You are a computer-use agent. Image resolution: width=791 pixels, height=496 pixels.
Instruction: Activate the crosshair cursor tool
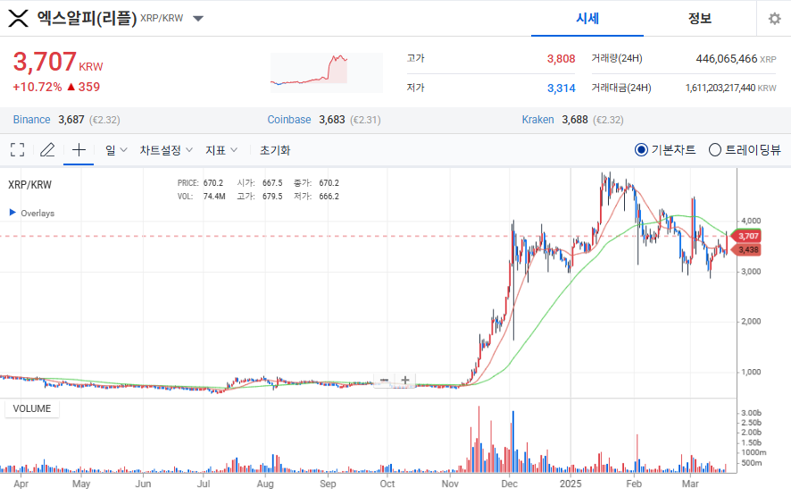coord(79,149)
